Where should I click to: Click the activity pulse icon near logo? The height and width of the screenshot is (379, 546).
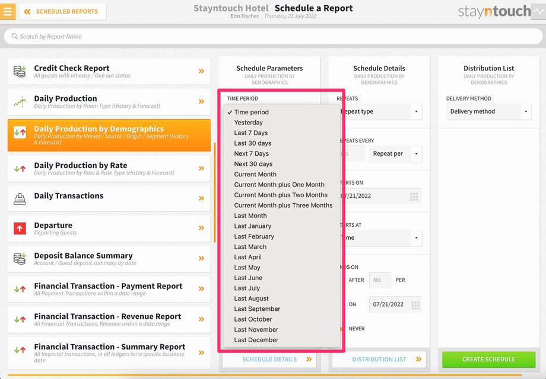(x=538, y=11)
